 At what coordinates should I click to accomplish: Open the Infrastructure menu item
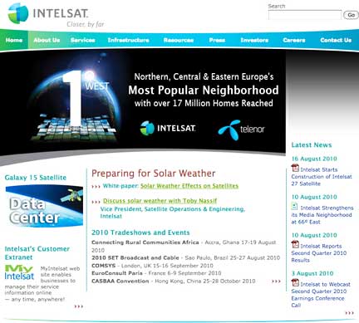pos(128,40)
